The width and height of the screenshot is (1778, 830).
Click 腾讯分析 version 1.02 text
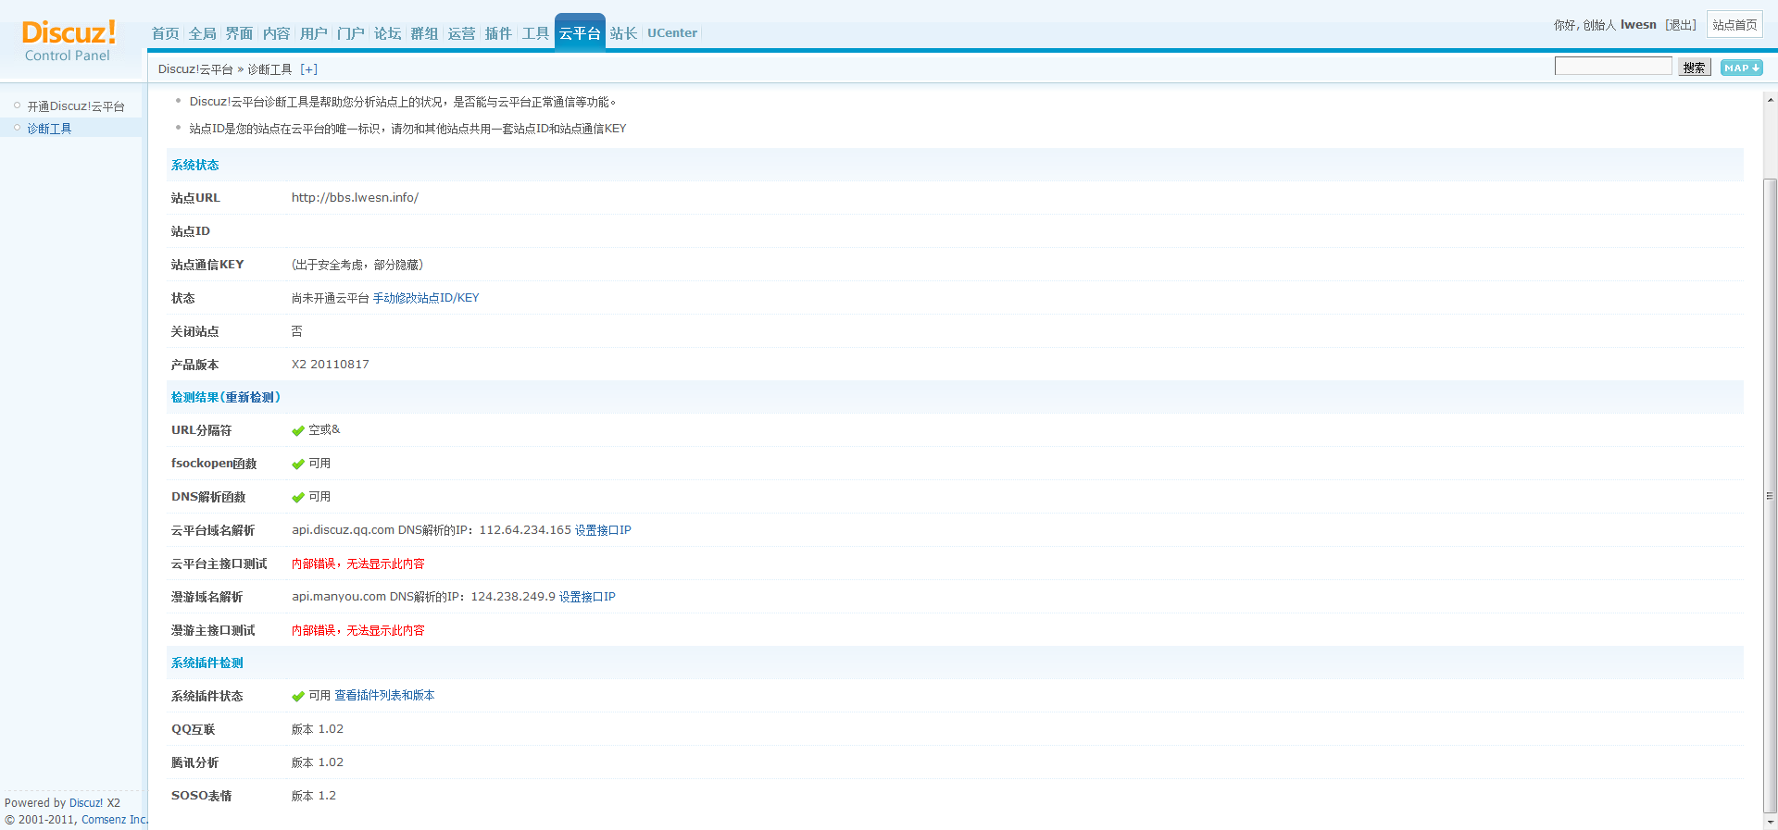pos(318,762)
